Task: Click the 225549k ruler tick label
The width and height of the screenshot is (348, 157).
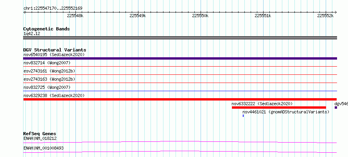Action: pos(138,16)
